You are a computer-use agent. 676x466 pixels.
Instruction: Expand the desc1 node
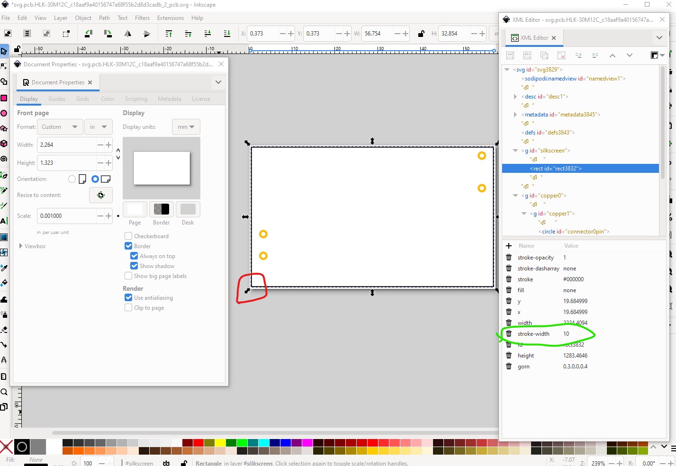[x=515, y=96]
